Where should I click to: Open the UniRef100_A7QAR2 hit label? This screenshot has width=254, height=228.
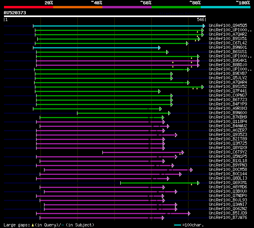tap(228, 34)
